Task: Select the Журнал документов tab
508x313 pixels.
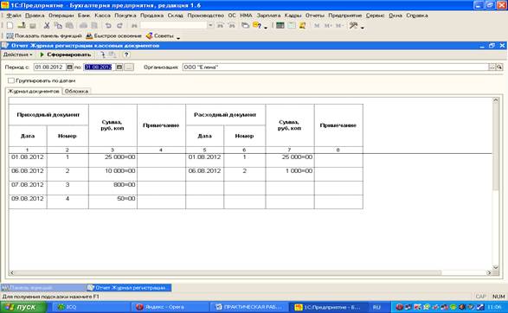Action: (34, 92)
